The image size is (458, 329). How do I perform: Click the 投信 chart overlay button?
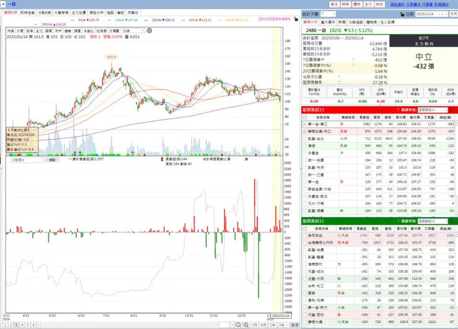click(30, 31)
